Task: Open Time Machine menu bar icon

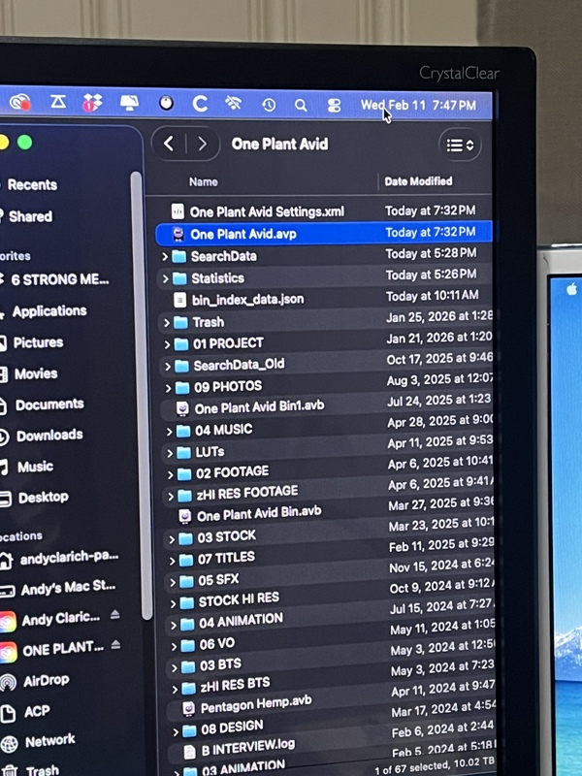Action: (269, 104)
